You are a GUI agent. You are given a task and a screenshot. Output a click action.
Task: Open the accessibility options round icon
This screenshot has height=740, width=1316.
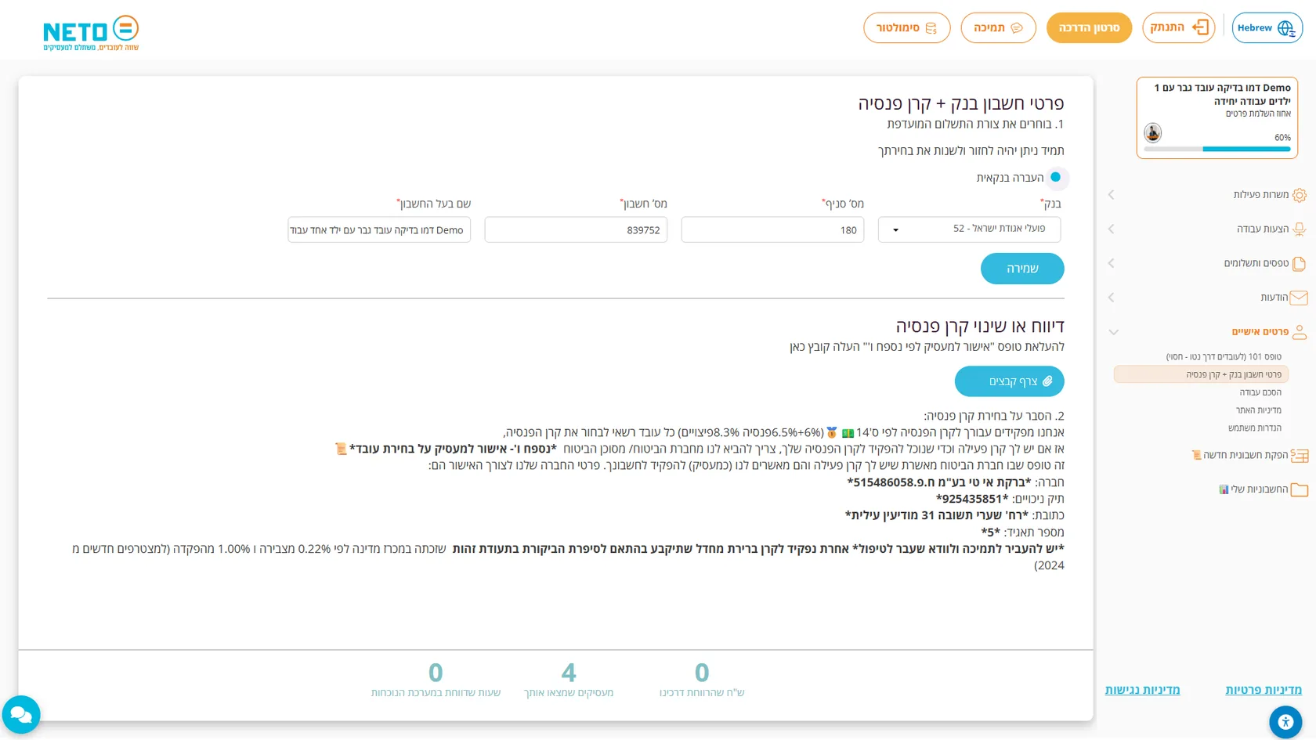(1285, 722)
